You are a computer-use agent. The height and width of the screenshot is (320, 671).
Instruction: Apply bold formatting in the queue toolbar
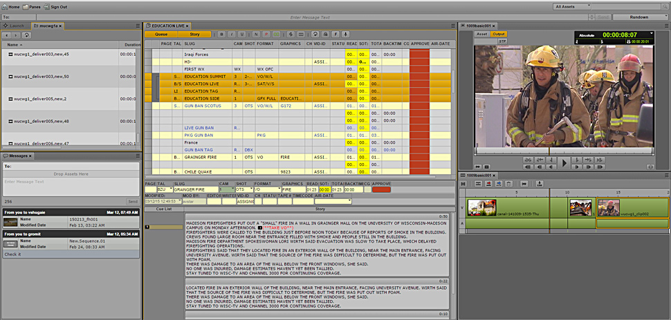tap(221, 35)
